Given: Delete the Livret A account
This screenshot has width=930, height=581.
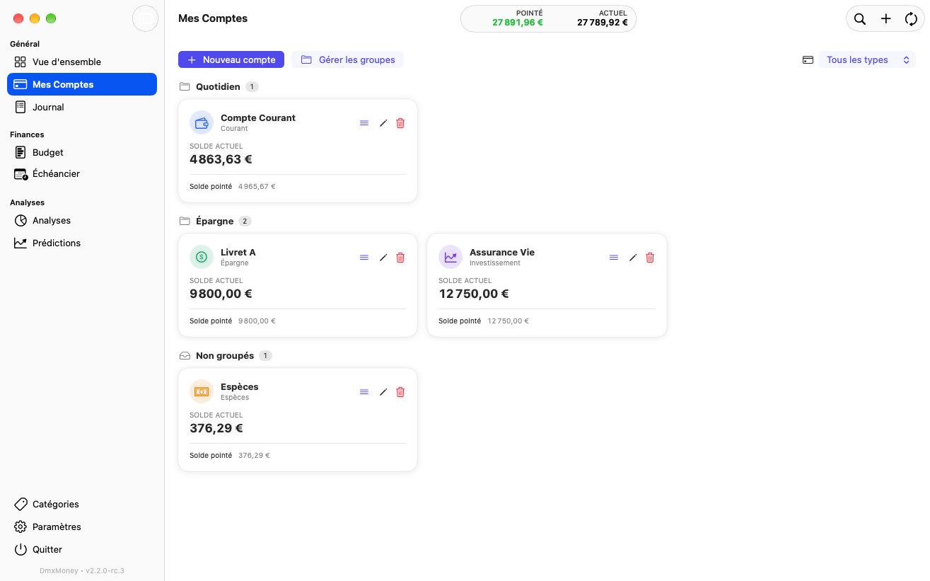Looking at the screenshot, I should click(x=400, y=258).
